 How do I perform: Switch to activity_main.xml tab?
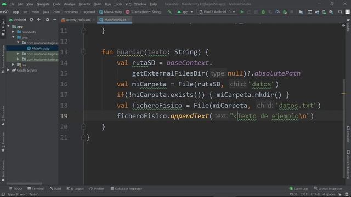[x=78, y=20]
